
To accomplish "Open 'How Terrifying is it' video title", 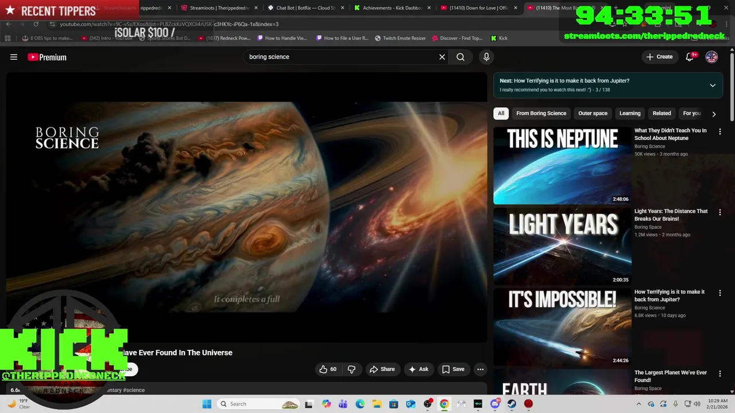I will pos(670,296).
